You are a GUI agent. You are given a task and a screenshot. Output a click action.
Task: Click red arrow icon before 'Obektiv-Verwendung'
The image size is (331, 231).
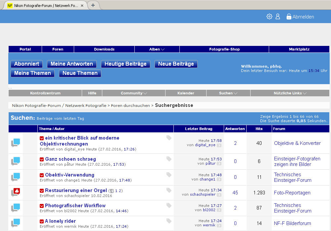[42, 175]
